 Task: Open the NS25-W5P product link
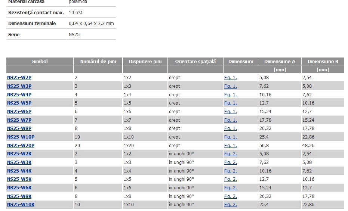click(19, 103)
